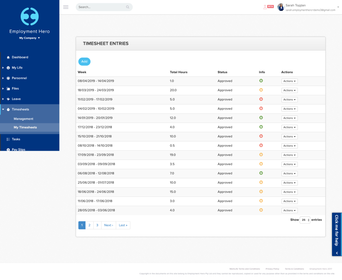Viewport: 342px width, 280px height.
Task: Click the Employment Hero logo
Action: pos(30,17)
